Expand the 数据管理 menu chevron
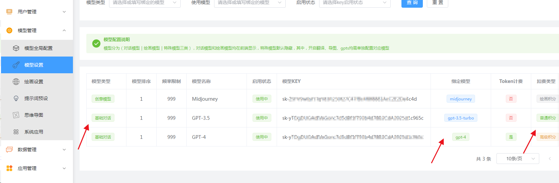 click(x=64, y=150)
